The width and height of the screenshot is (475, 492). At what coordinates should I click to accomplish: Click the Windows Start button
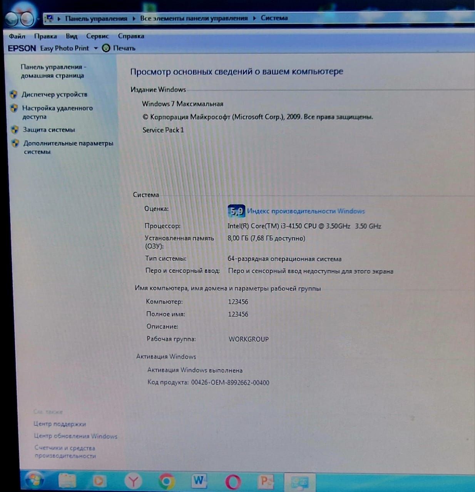coord(34,480)
